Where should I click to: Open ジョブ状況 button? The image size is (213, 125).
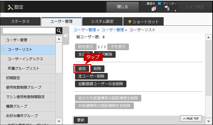coord(195,7)
